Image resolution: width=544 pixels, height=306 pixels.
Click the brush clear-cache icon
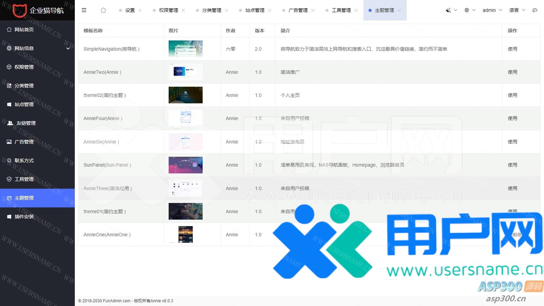coord(448,10)
